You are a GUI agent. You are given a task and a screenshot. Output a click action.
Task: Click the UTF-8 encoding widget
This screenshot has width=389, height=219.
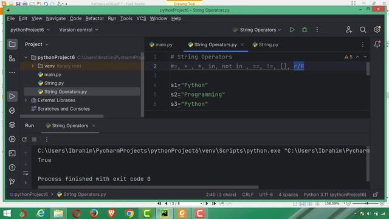(x=266, y=195)
